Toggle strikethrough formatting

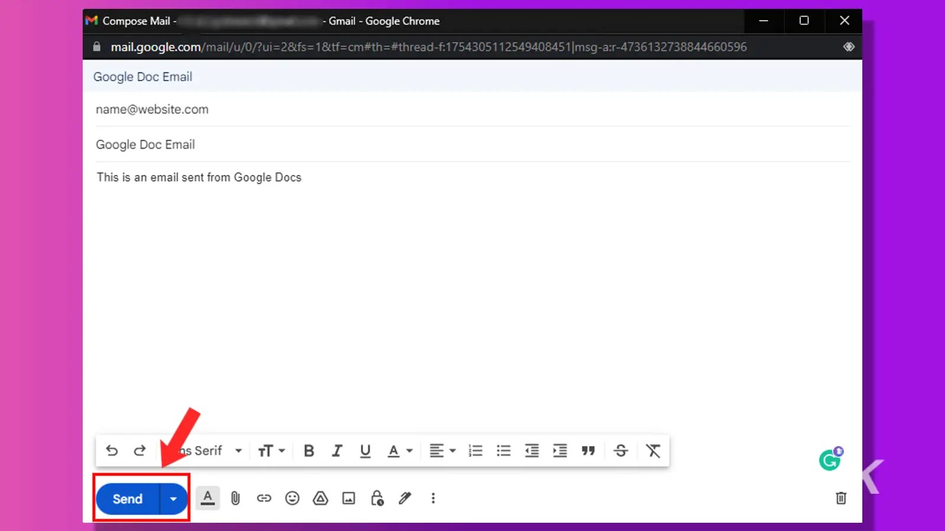pos(621,450)
